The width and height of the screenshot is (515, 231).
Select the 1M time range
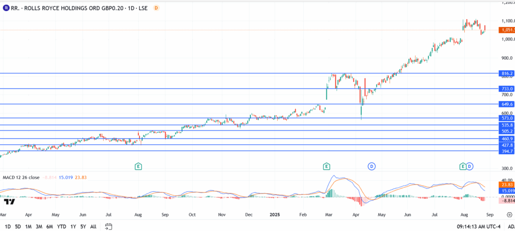pyautogui.click(x=28, y=226)
